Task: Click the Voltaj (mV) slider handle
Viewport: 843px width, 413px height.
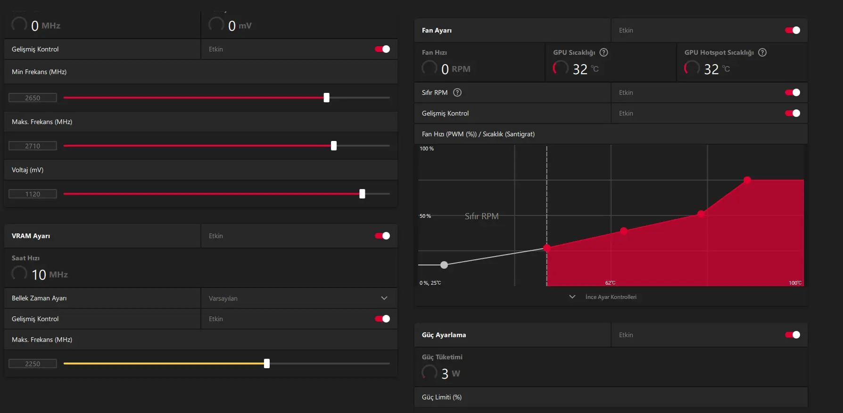Action: (362, 194)
